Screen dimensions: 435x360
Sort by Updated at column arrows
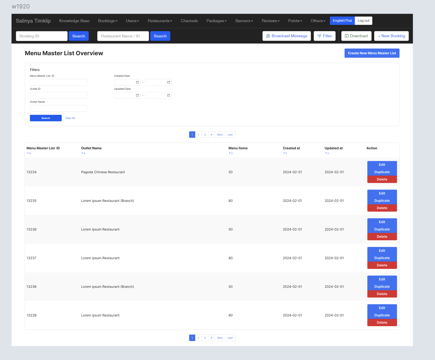pos(327,153)
